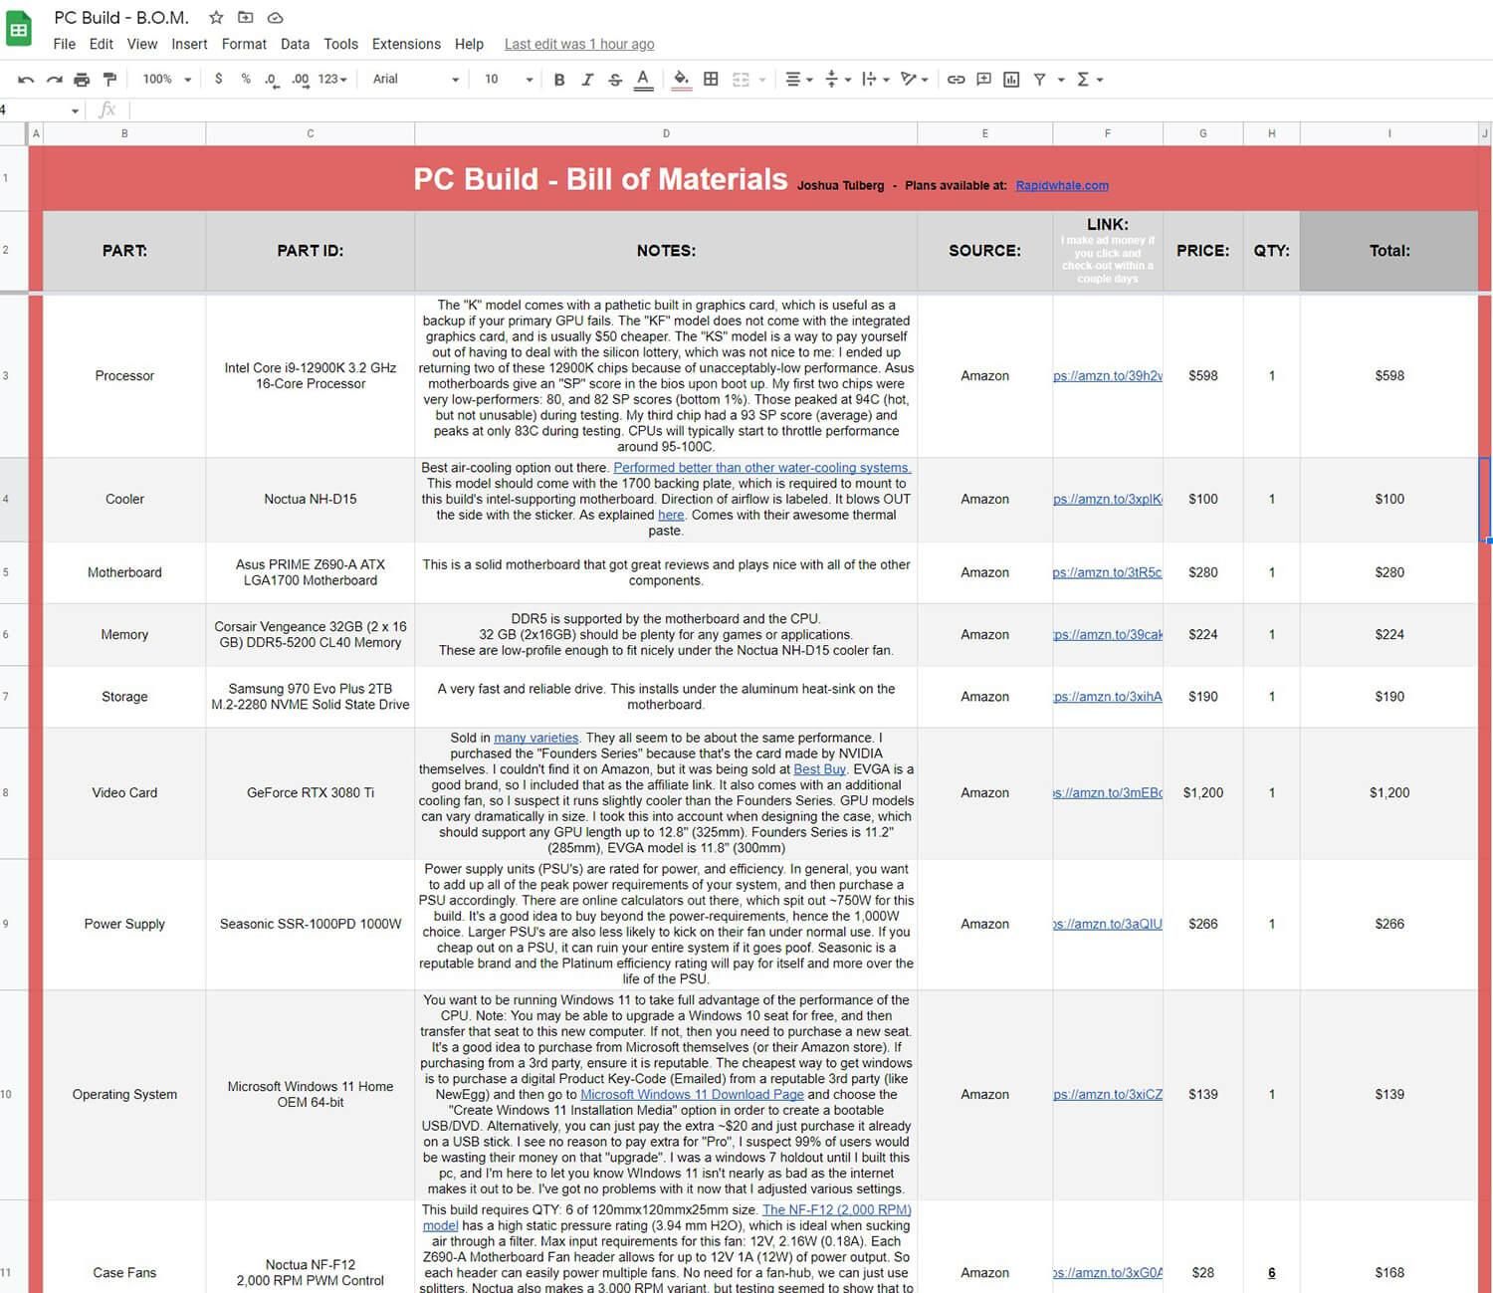Open the Arial font dropdown
The image size is (1493, 1293).
pos(416,80)
